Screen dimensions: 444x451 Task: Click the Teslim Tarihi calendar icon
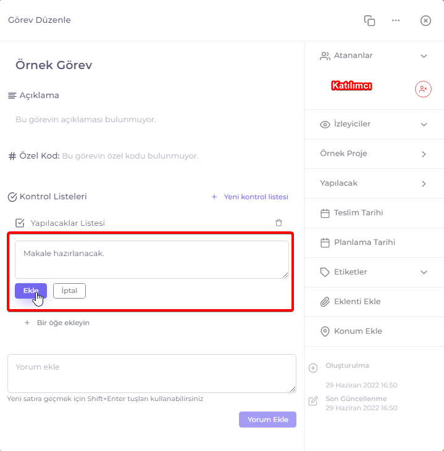coord(325,213)
